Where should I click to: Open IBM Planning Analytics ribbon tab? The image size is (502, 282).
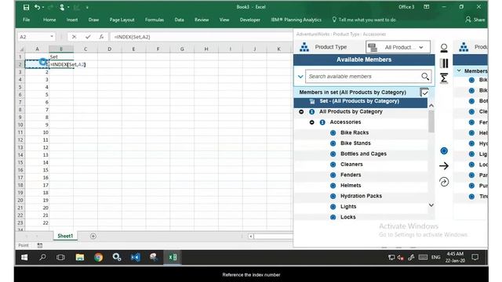point(296,20)
